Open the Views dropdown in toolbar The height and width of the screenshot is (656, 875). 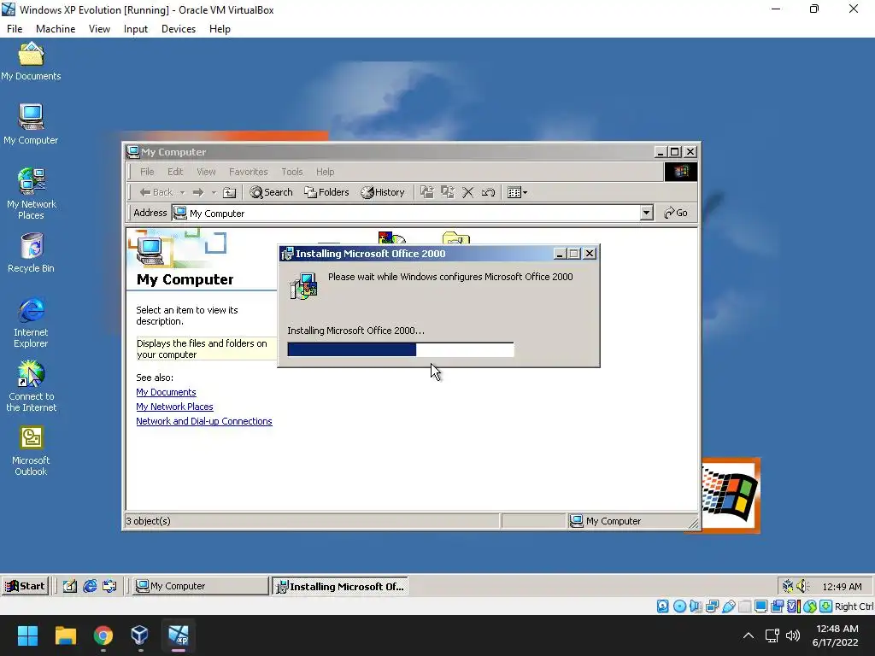coord(517,192)
